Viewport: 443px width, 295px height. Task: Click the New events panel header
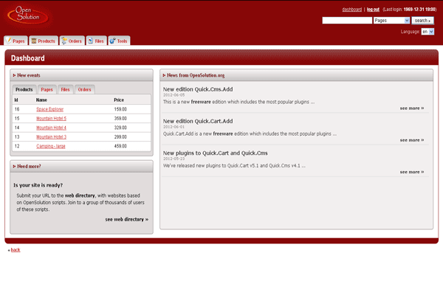click(x=82, y=75)
